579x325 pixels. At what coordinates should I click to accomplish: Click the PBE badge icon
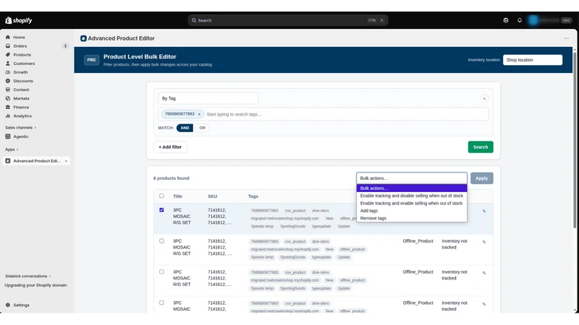coord(92,60)
